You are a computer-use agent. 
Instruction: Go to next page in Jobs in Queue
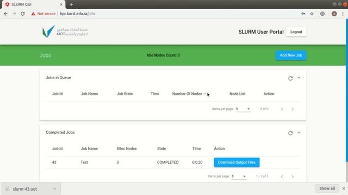click(x=293, y=109)
